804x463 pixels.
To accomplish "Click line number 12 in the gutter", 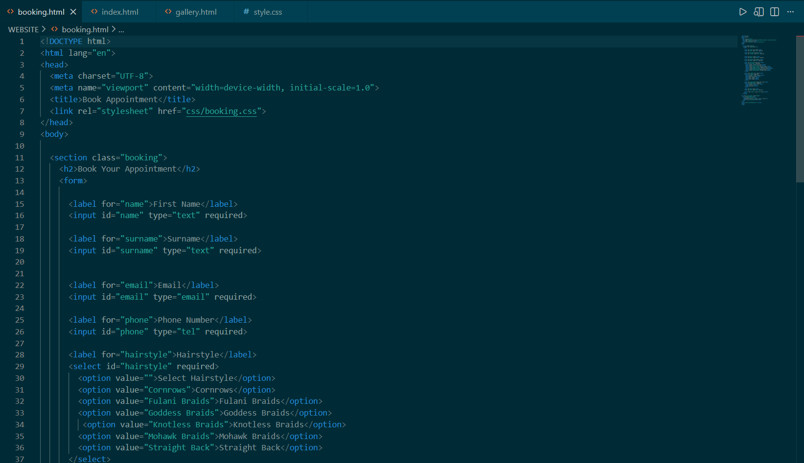I will click(20, 169).
